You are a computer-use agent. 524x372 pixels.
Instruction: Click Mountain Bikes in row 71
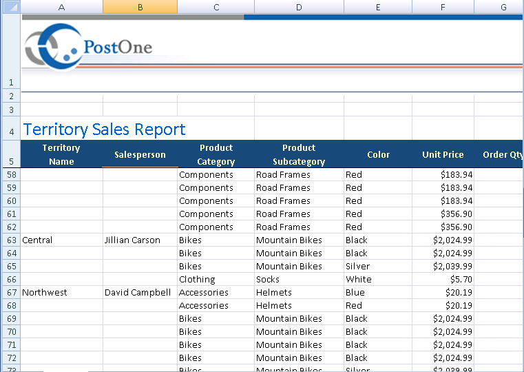[x=299, y=344]
